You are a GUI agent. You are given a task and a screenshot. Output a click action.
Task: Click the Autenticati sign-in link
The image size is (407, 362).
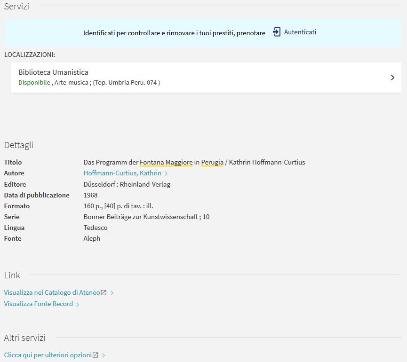coord(300,32)
